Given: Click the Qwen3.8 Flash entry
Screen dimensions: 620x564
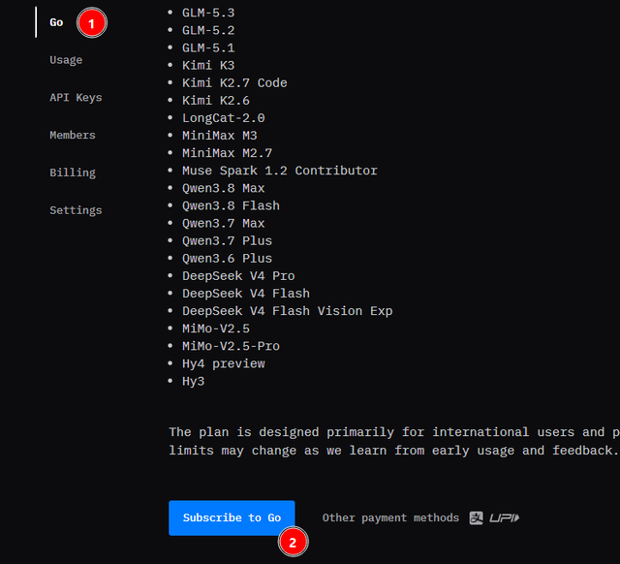Looking at the screenshot, I should point(231,205).
